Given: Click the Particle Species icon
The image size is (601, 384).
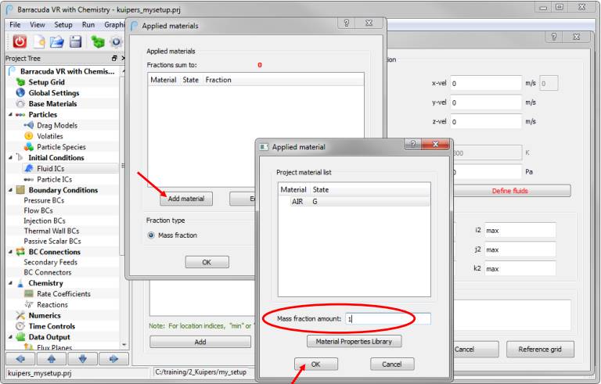Looking at the screenshot, I should pos(28,146).
